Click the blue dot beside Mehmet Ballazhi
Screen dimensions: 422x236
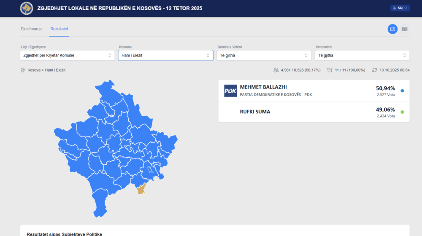point(402,91)
